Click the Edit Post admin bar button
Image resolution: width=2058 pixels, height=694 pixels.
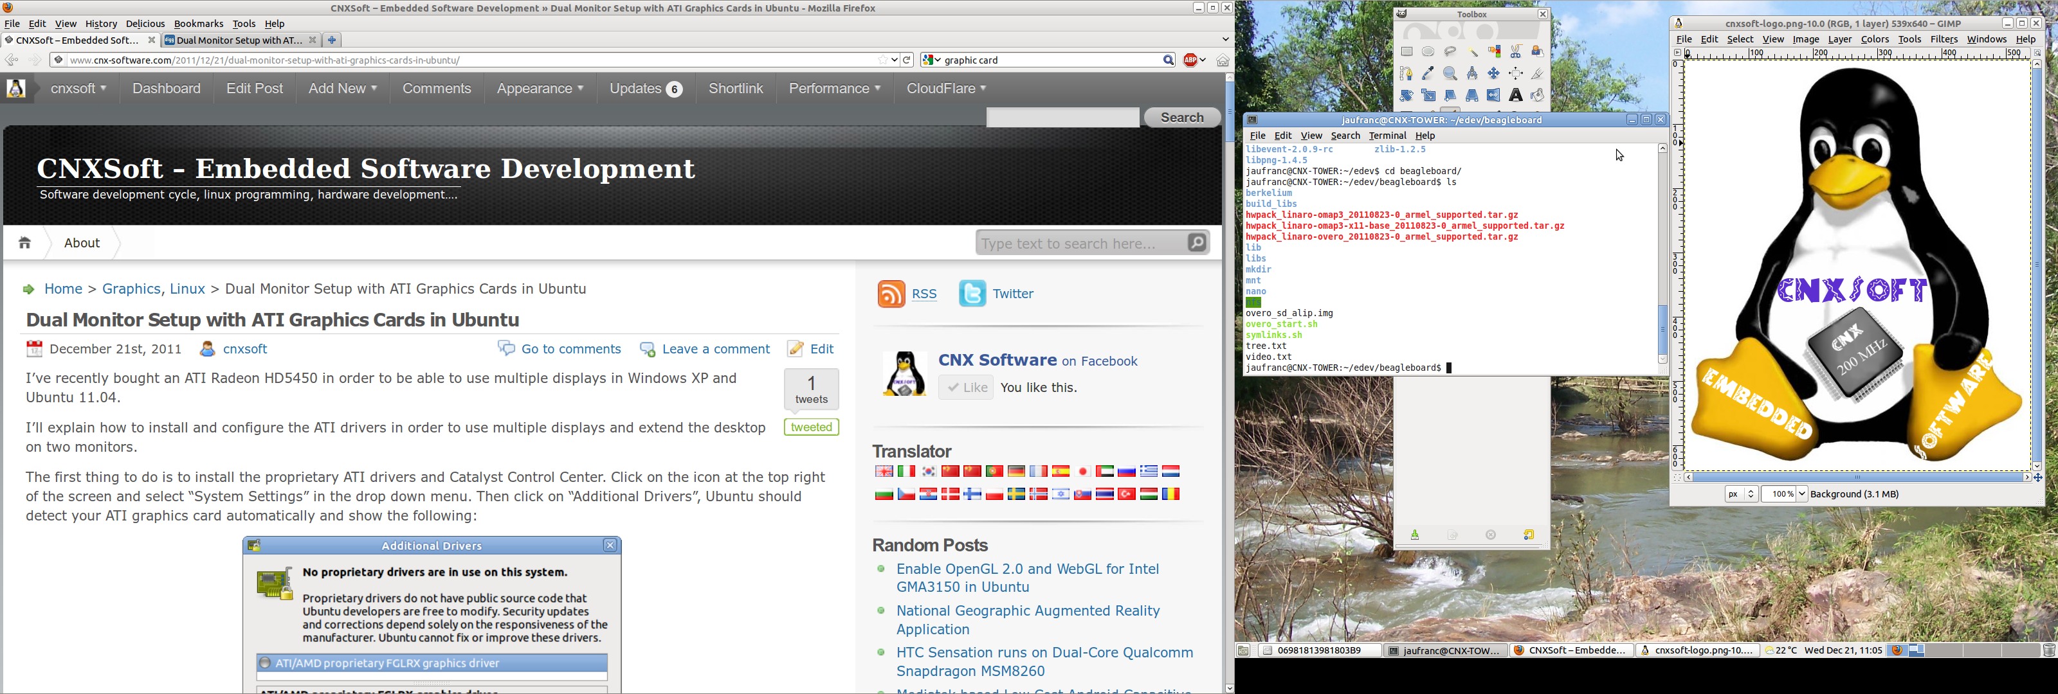pyautogui.click(x=254, y=89)
